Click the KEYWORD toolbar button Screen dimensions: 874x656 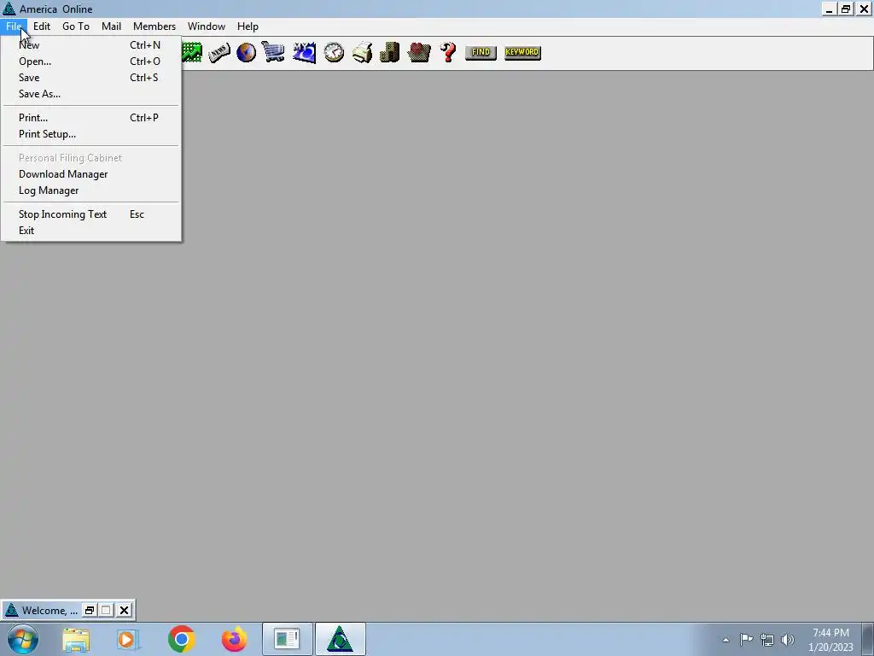(522, 52)
